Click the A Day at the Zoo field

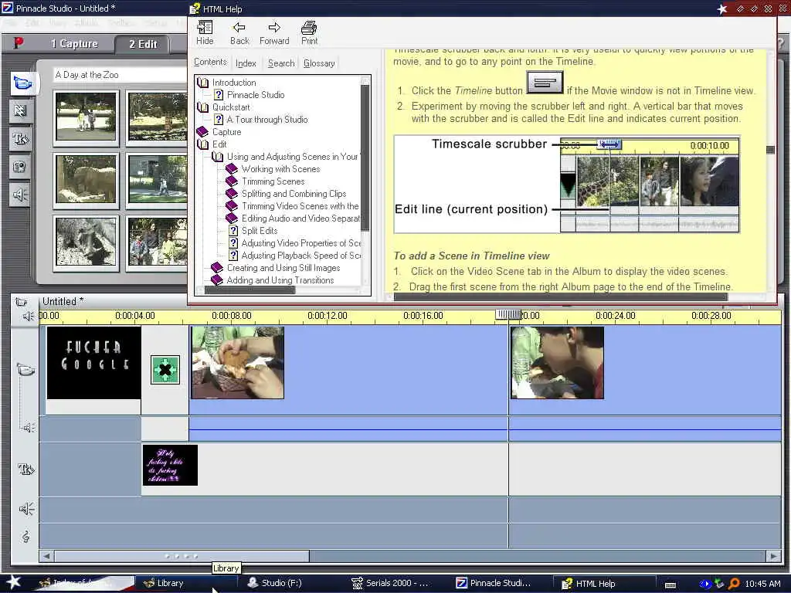120,75
